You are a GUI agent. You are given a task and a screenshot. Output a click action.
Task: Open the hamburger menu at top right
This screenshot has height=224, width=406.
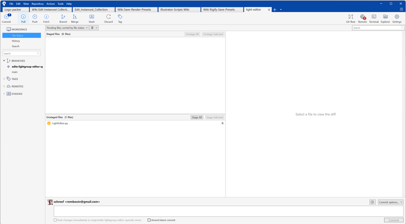click(x=402, y=9)
